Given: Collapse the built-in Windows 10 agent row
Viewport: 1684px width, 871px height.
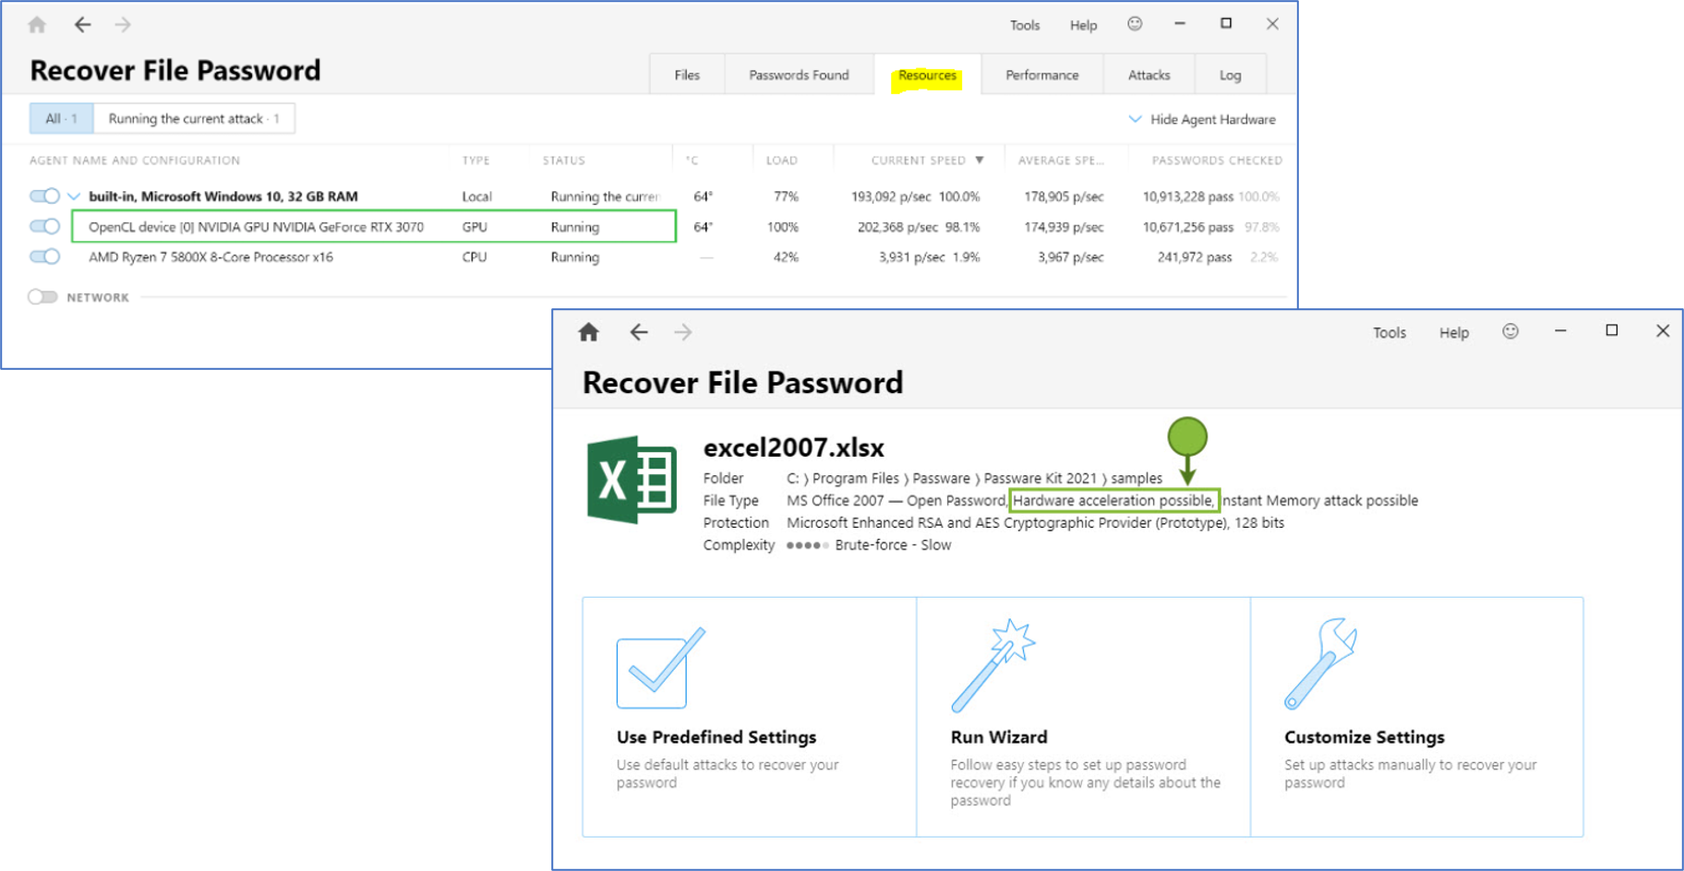Looking at the screenshot, I should point(74,196).
